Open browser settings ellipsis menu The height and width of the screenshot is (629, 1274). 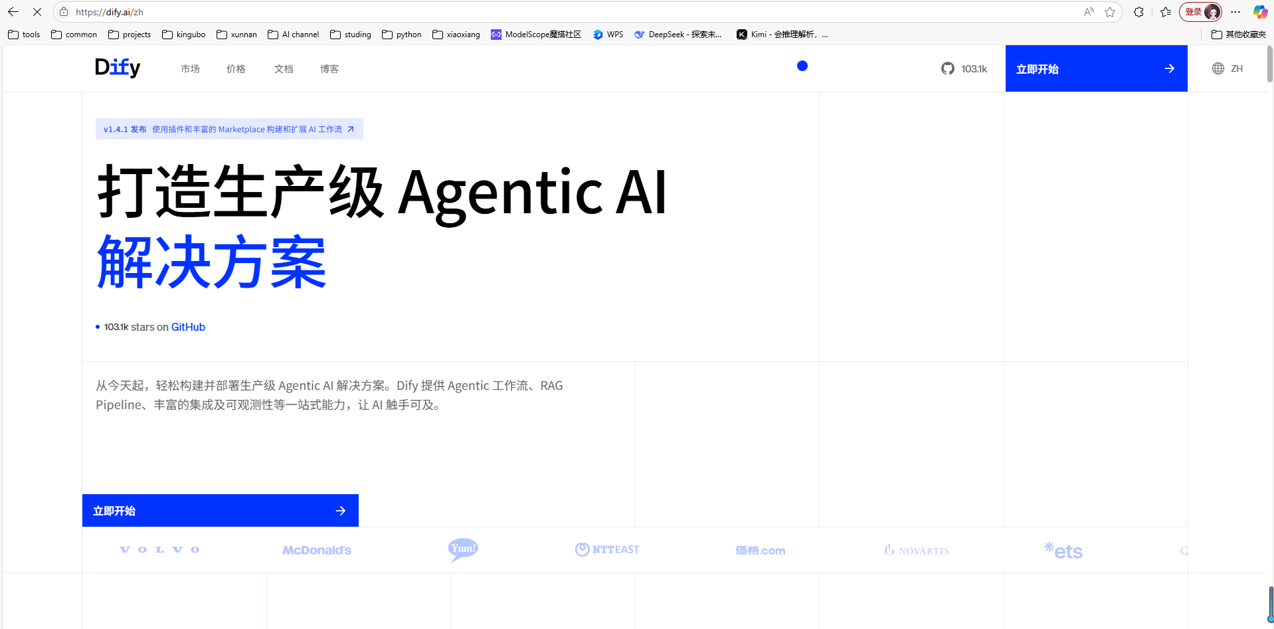tap(1235, 12)
